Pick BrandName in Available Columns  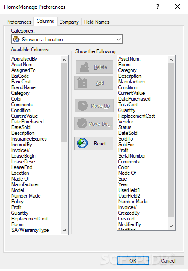pyautogui.click(x=24, y=87)
